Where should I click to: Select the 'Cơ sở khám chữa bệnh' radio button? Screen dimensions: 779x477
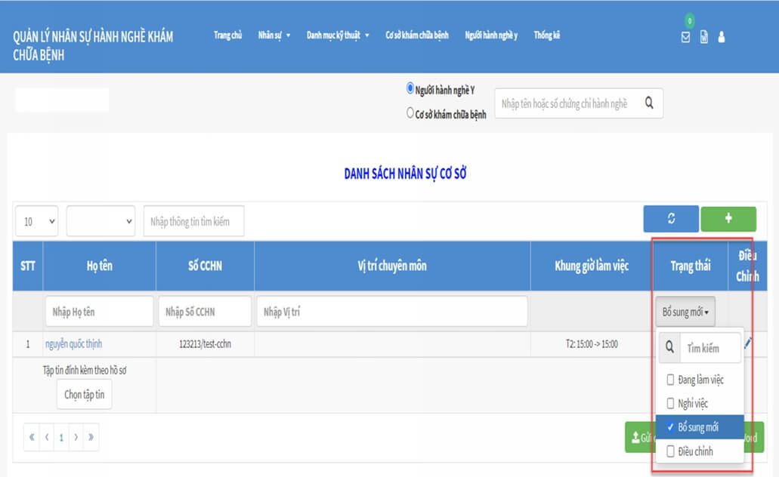410,114
